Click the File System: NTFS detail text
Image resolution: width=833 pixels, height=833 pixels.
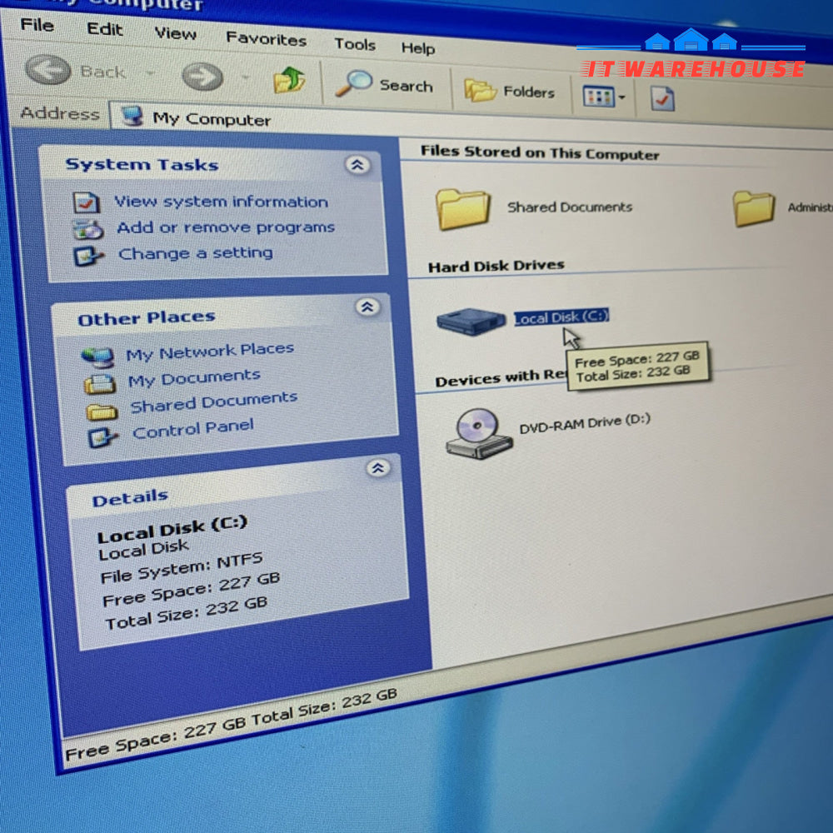182,567
